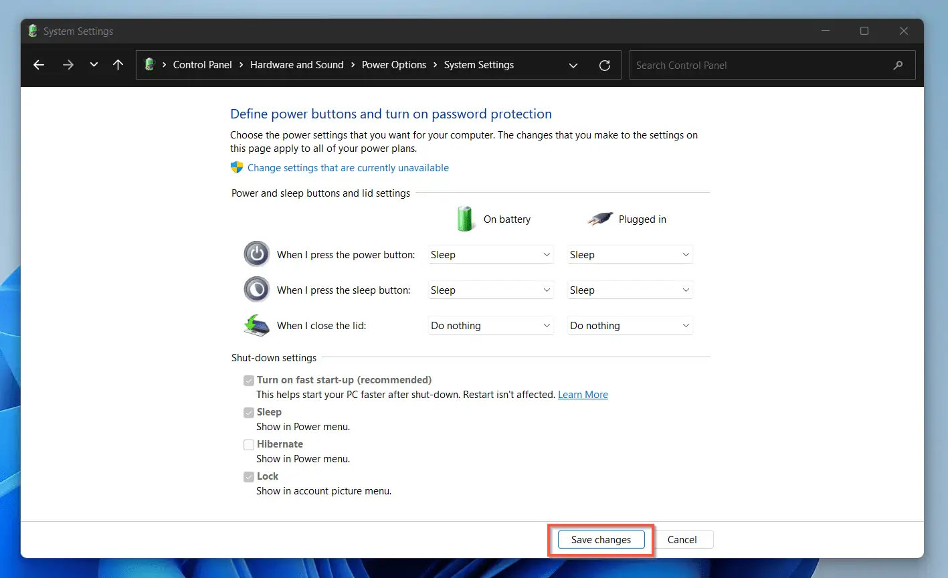Click the back arrow navigation icon
Viewport: 948px width, 578px height.
[x=39, y=65]
